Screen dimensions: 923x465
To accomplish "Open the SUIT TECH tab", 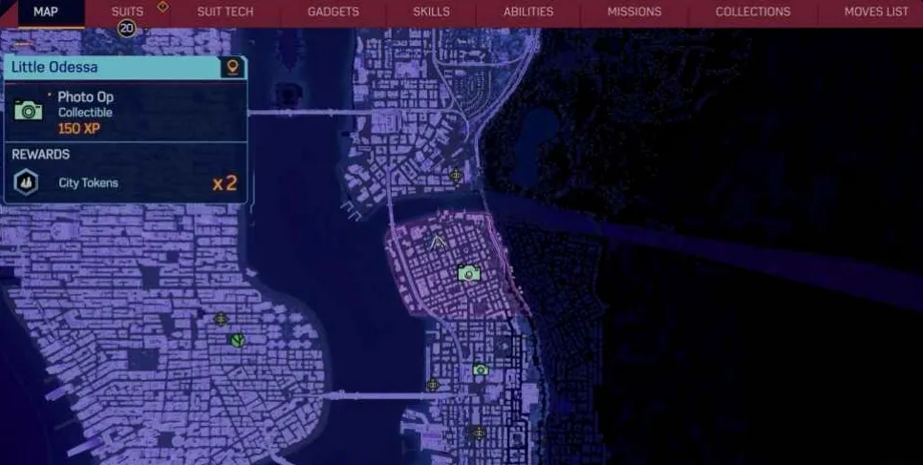I will pyautogui.click(x=225, y=11).
